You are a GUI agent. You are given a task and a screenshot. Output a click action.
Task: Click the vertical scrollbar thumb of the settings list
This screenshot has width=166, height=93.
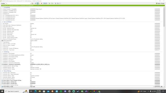click(x=164, y=17)
